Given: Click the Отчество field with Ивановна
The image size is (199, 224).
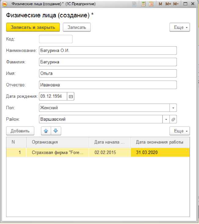Looking at the screenshot, I should (x=108, y=85).
